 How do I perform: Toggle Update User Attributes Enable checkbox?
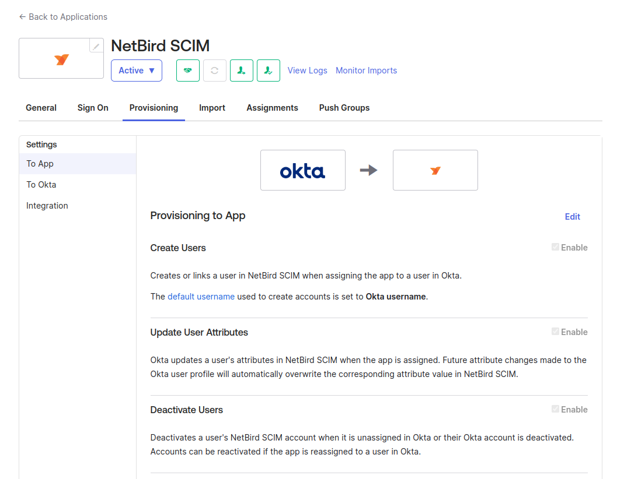pyautogui.click(x=556, y=332)
